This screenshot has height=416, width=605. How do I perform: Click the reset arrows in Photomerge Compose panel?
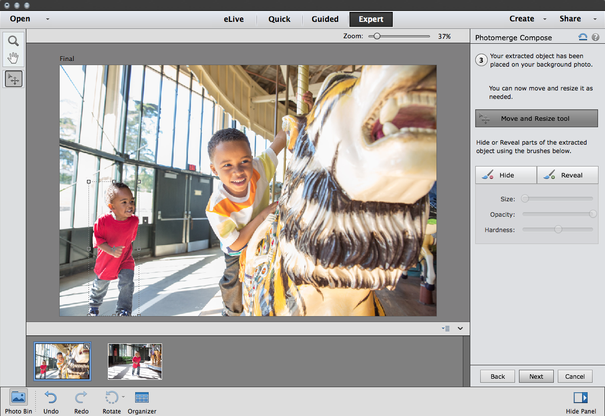[x=582, y=37]
